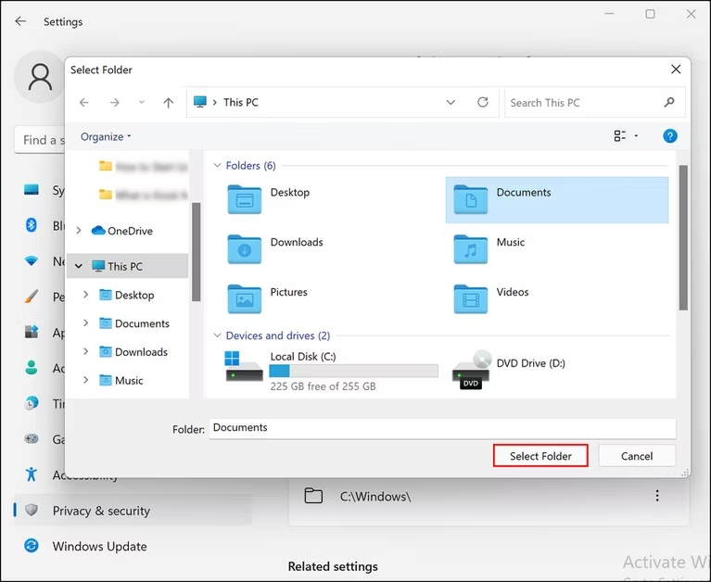Cancel the Select Folder dialog
711x582 pixels.
(x=637, y=456)
